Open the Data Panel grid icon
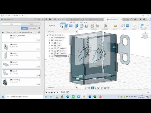 (x=46, y=19)
